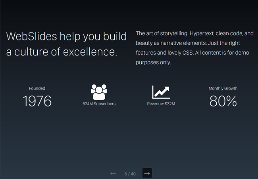Click the large 1976 number
The height and width of the screenshot is (179, 258).
click(x=37, y=101)
